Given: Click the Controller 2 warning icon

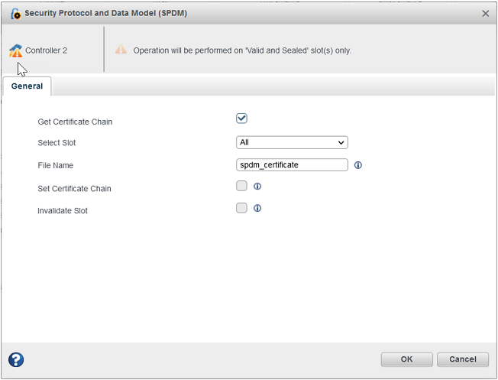Looking at the screenshot, I should (x=16, y=51).
